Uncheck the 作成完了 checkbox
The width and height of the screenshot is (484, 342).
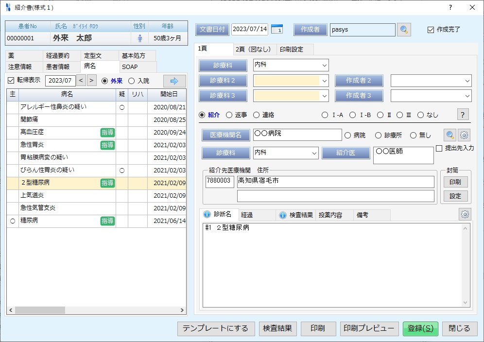430,30
